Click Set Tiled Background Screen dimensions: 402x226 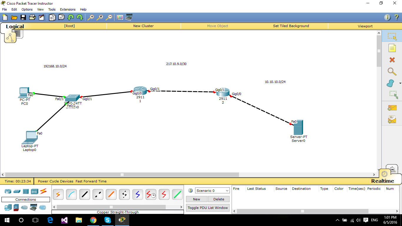pos(291,26)
